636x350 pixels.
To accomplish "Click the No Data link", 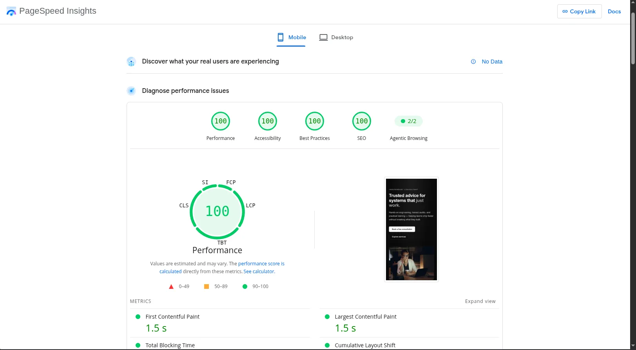I will click(x=492, y=62).
